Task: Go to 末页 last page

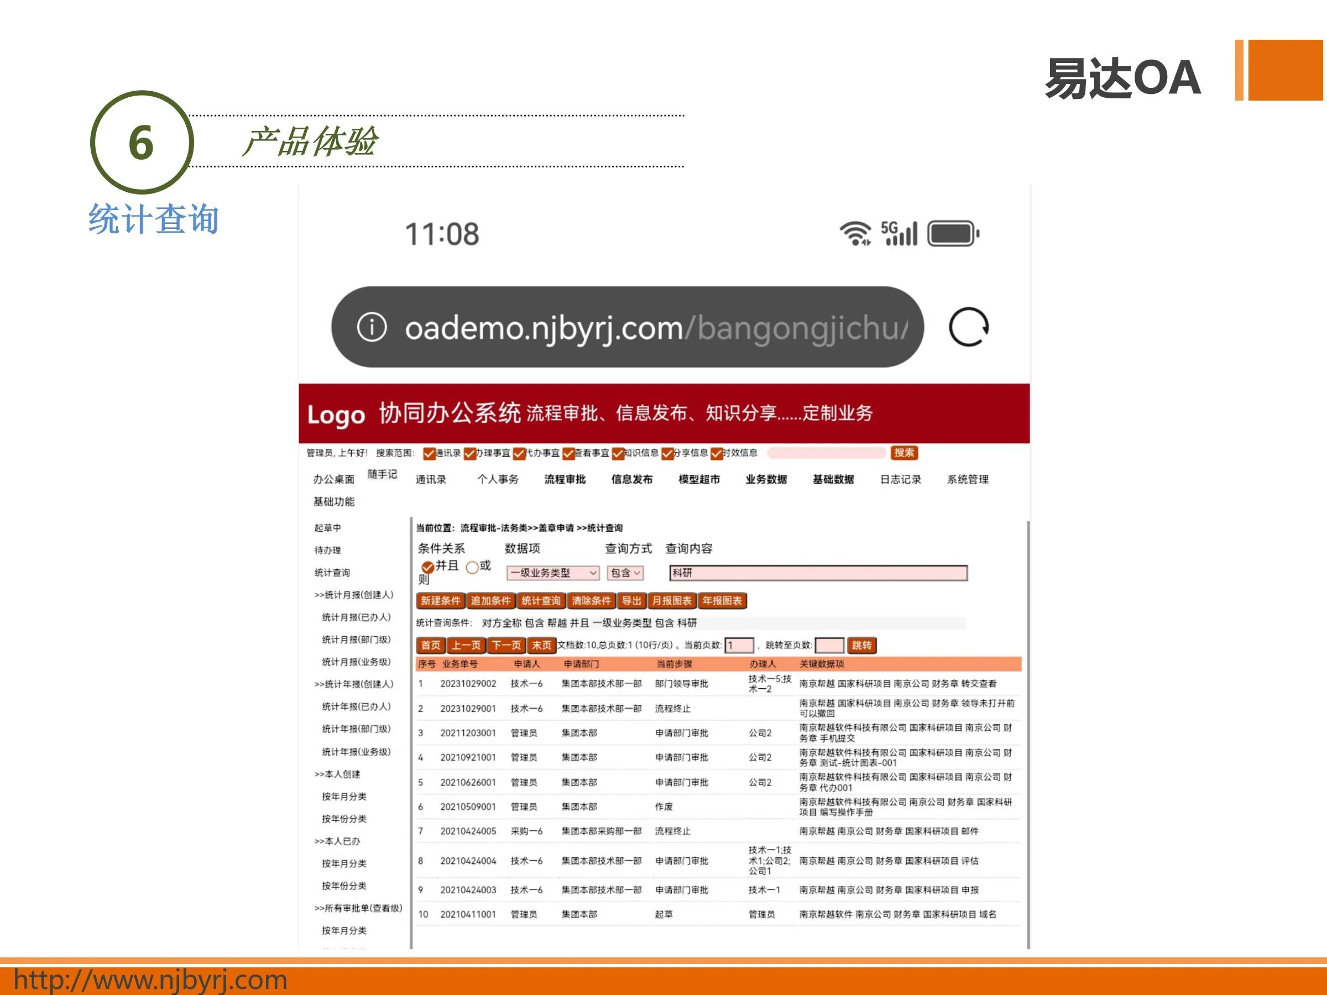Action: coord(541,645)
